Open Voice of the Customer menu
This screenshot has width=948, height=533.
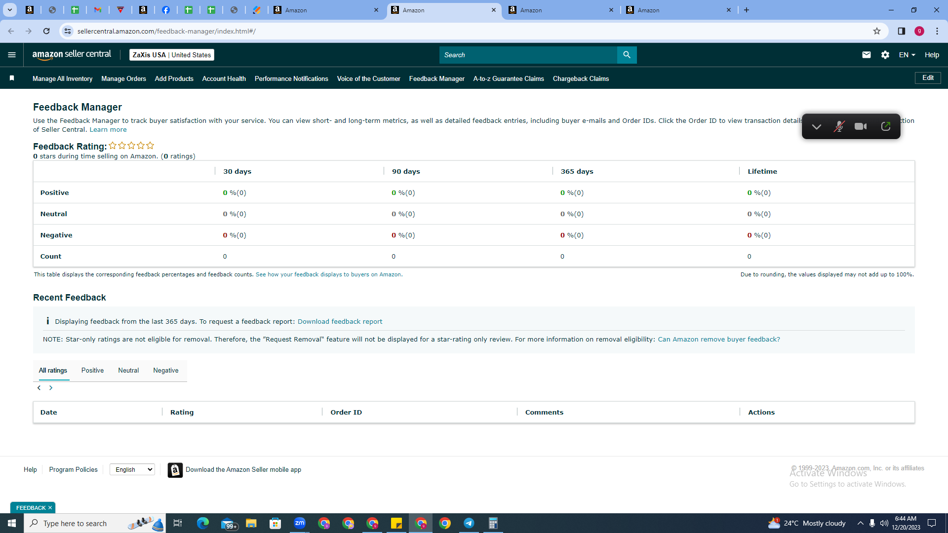(368, 78)
